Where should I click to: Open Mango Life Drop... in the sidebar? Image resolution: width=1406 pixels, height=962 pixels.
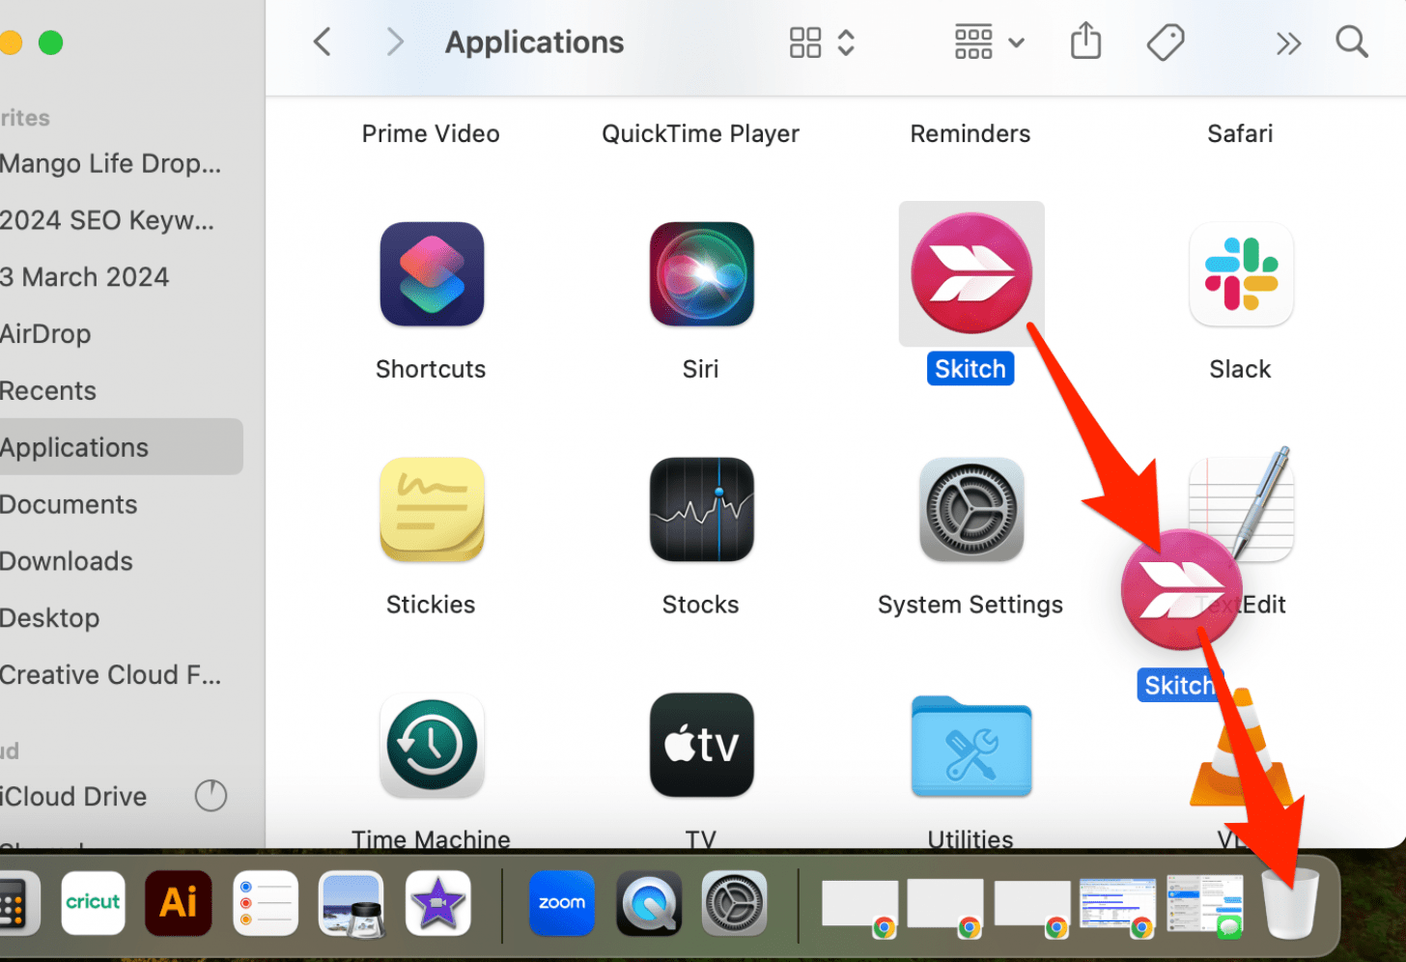111,163
